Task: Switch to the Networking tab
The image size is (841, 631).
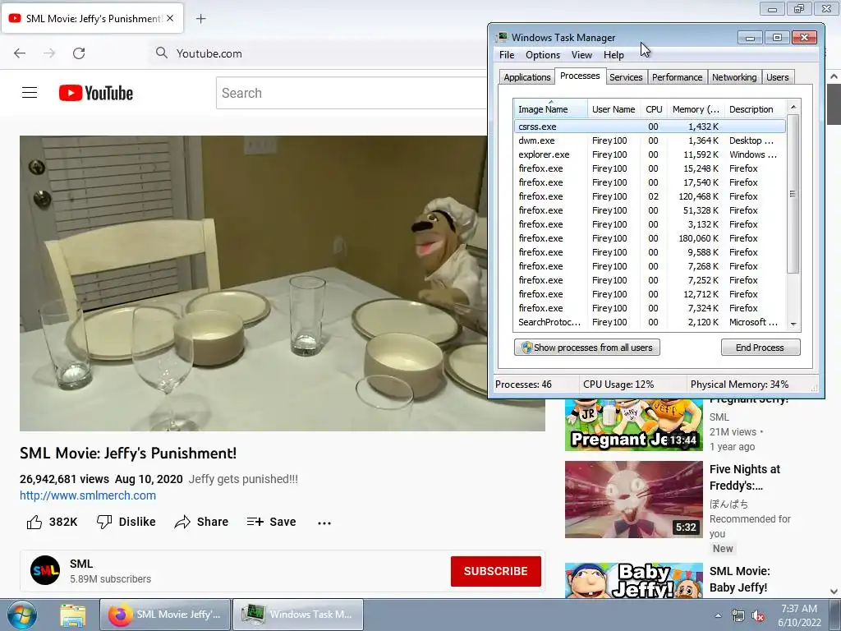Action: click(734, 77)
